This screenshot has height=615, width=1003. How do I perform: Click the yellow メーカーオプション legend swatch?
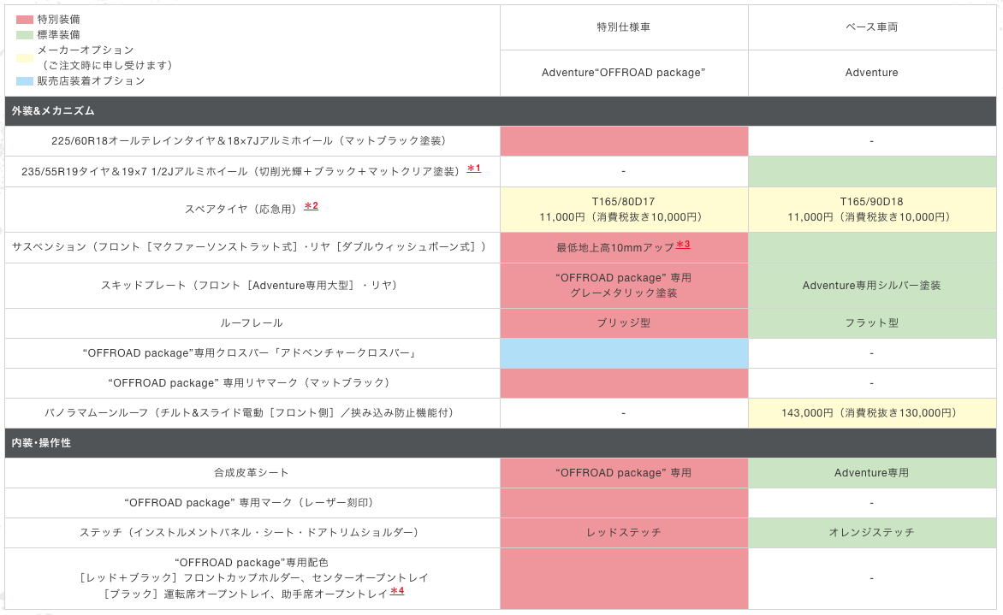[25, 58]
